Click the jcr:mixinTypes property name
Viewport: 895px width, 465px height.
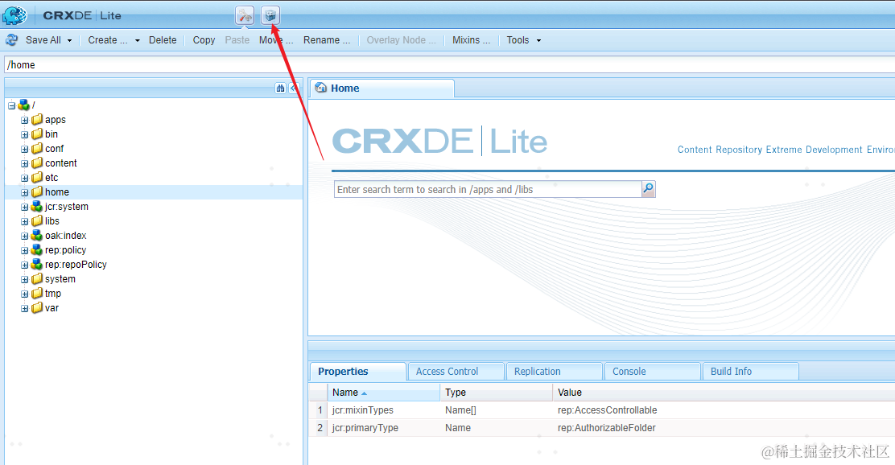coord(363,410)
